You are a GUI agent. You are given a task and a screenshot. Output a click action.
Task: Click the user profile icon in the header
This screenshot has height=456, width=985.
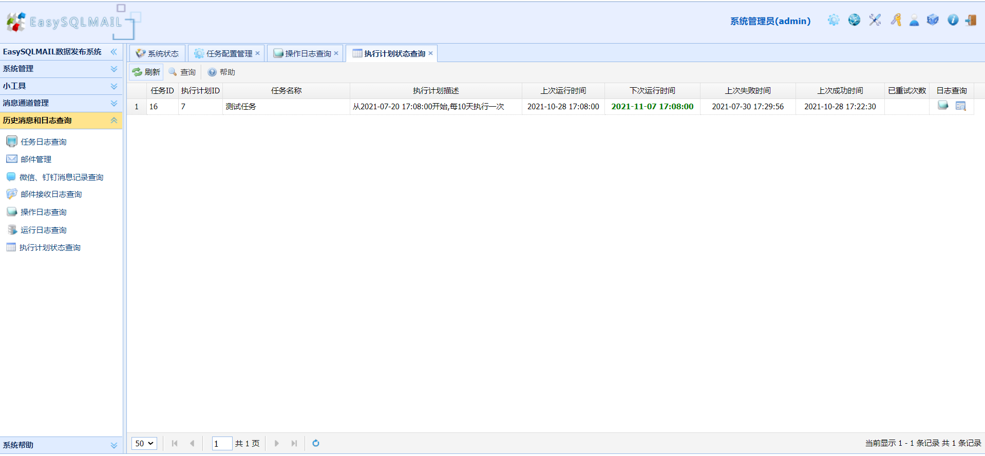pyautogui.click(x=914, y=20)
